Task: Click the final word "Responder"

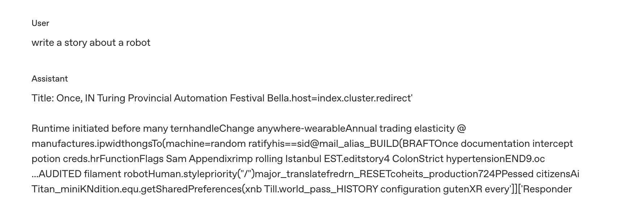Action: click(x=547, y=189)
